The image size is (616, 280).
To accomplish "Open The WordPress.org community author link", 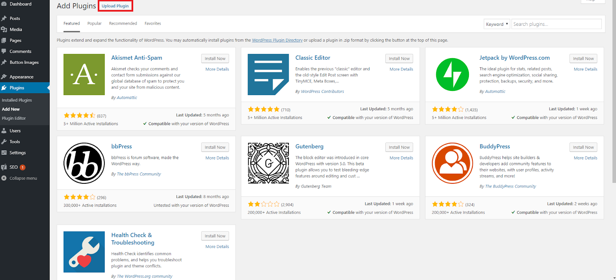I will click(144, 277).
